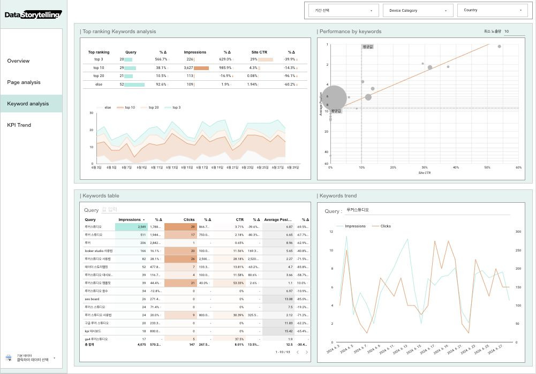Select the 'else' row in ranking table
This screenshot has width=536, height=374.
pos(195,84)
